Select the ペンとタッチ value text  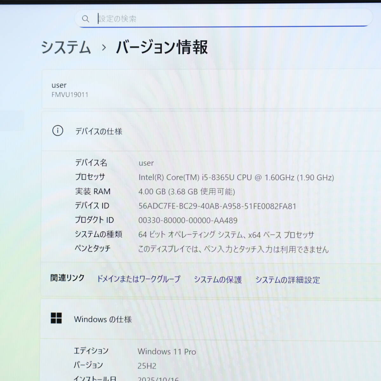pyautogui.click(x=233, y=249)
